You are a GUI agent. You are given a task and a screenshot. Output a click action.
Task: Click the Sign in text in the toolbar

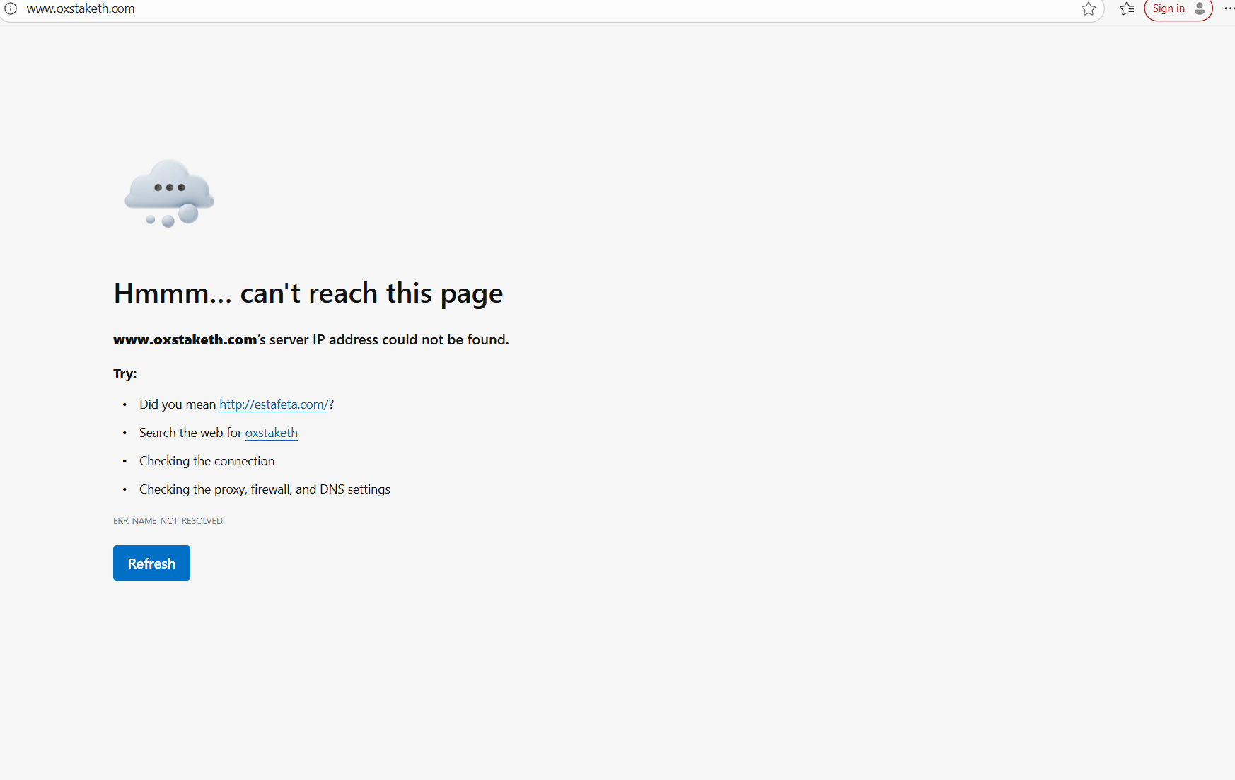coord(1168,8)
